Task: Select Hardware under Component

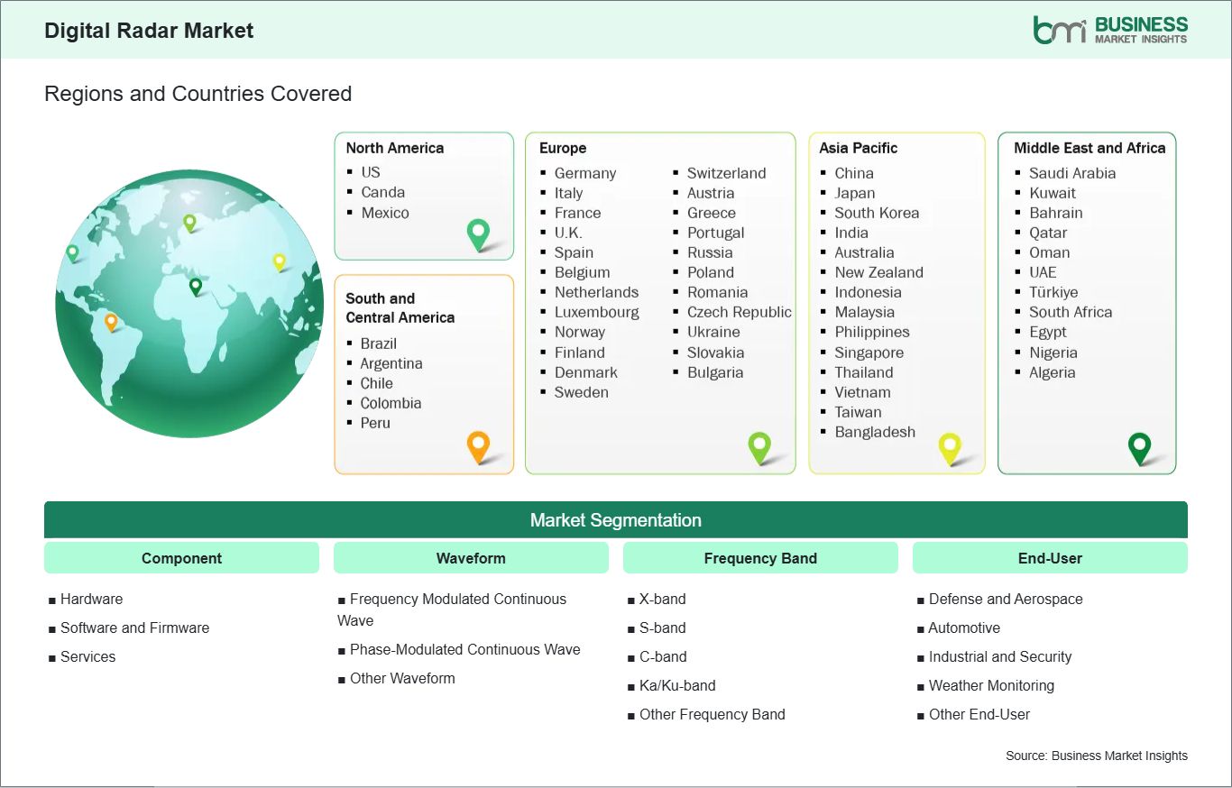Action: [x=91, y=599]
